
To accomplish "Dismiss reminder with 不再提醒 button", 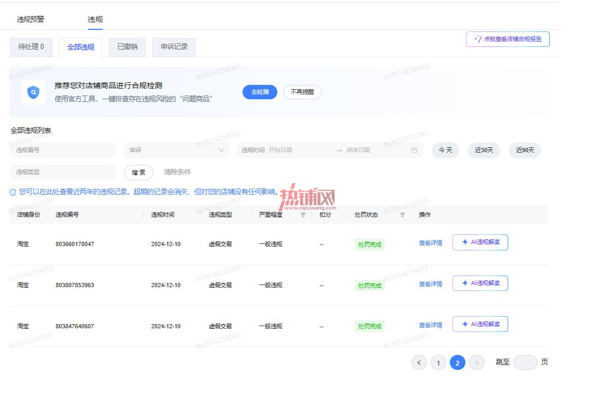I will tap(302, 92).
